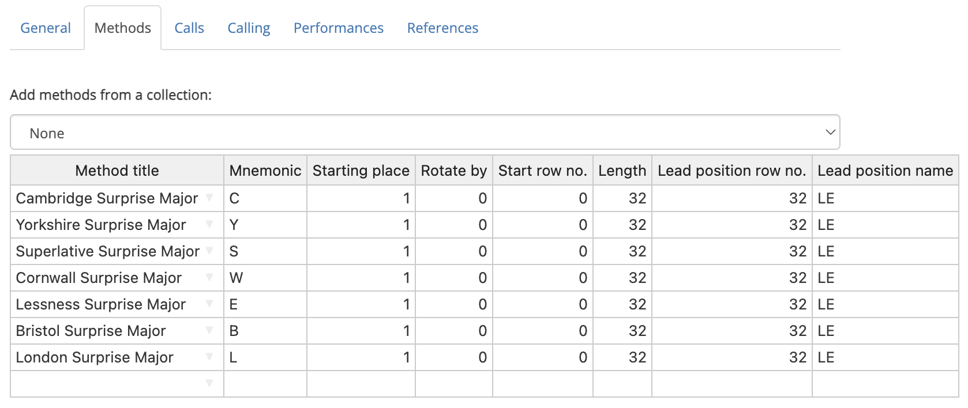Select the Methods tab
Viewport: 968px width, 408px height.
122,27
